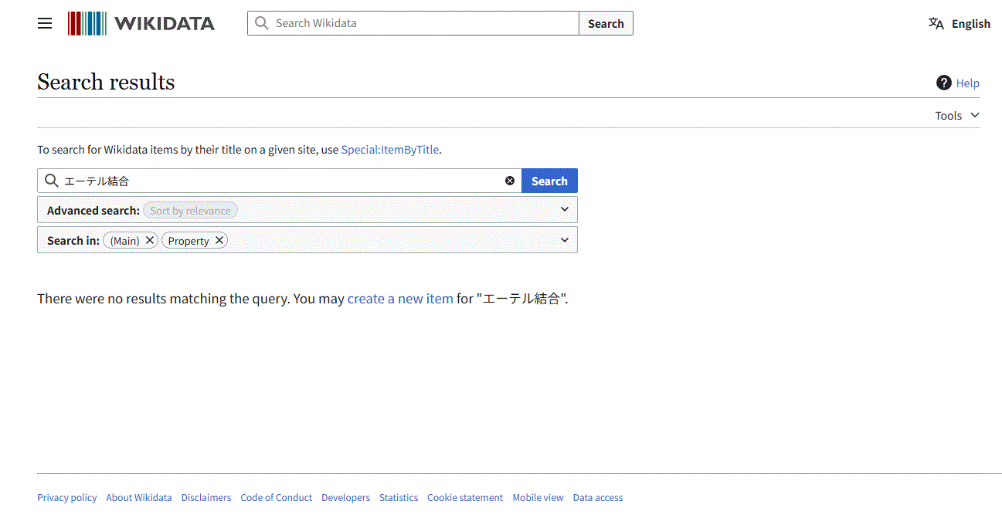Click the search icon inside the query field
Image resolution: width=1002 pixels, height=518 pixels.
(51, 180)
